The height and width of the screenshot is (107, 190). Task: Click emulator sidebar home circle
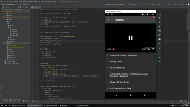pyautogui.click(x=159, y=53)
